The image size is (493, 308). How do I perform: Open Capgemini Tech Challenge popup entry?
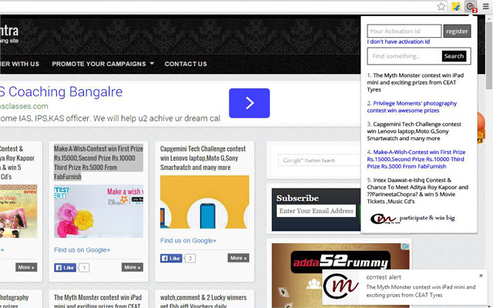click(x=414, y=131)
